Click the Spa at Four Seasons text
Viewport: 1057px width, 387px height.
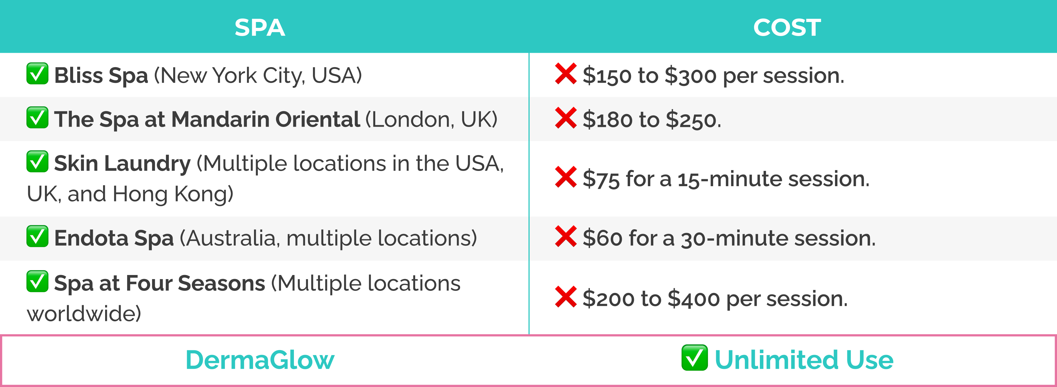[160, 284]
